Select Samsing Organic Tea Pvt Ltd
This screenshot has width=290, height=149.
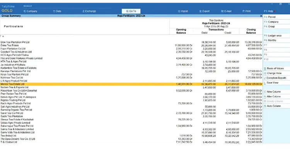pyautogui.click(x=16, y=110)
